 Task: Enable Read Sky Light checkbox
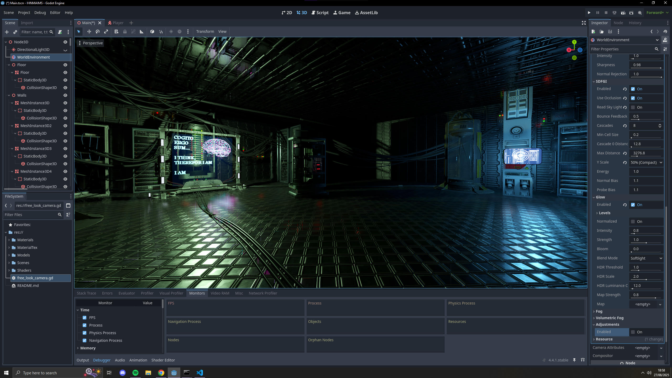coord(633,107)
